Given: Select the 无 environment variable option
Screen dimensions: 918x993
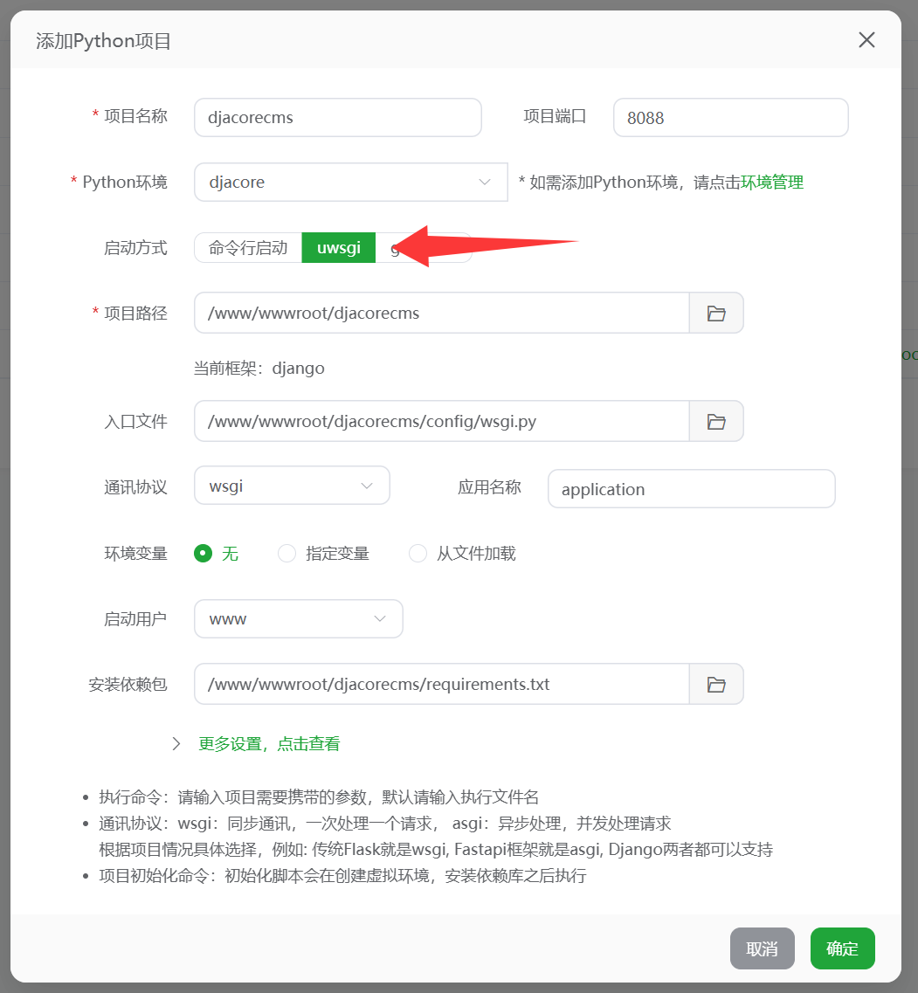Looking at the screenshot, I should pyautogui.click(x=204, y=553).
